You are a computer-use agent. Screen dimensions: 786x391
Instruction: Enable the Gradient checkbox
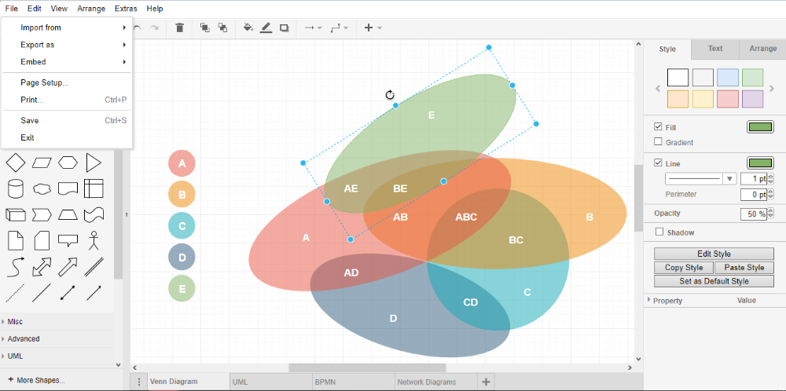(x=658, y=141)
